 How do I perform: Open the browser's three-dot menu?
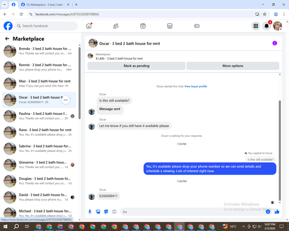click(284, 14)
